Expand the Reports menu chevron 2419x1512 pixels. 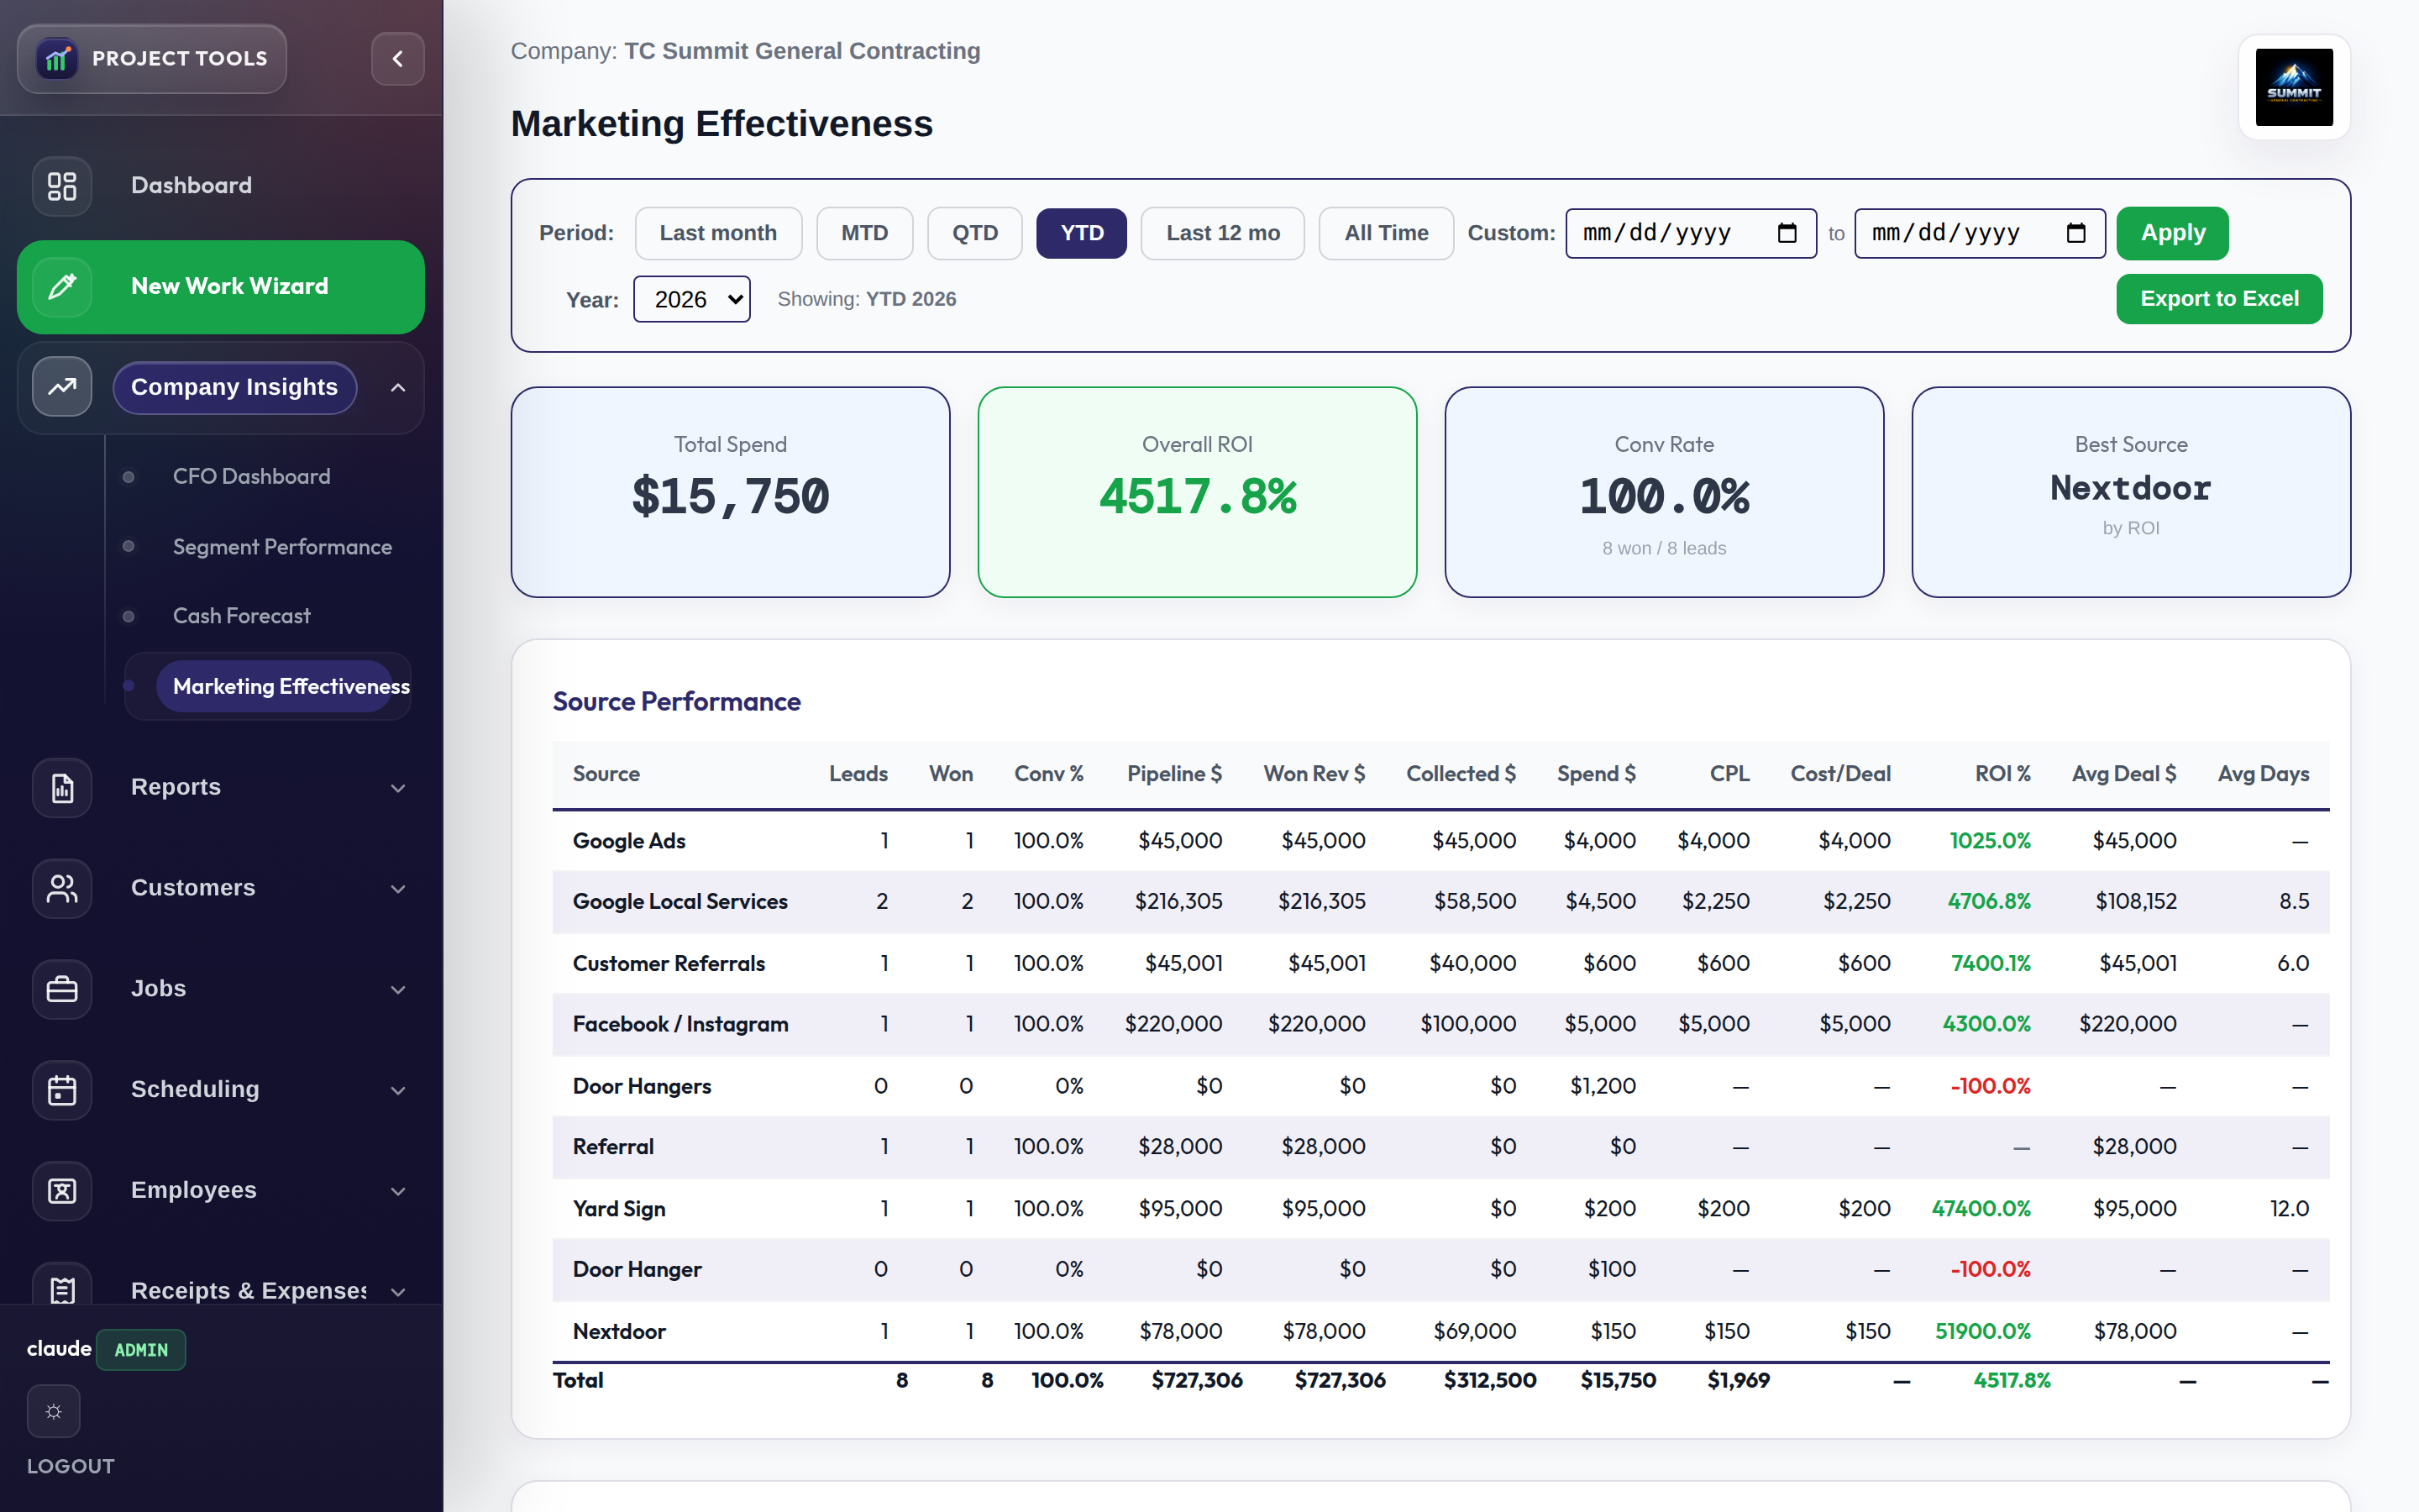tap(398, 788)
